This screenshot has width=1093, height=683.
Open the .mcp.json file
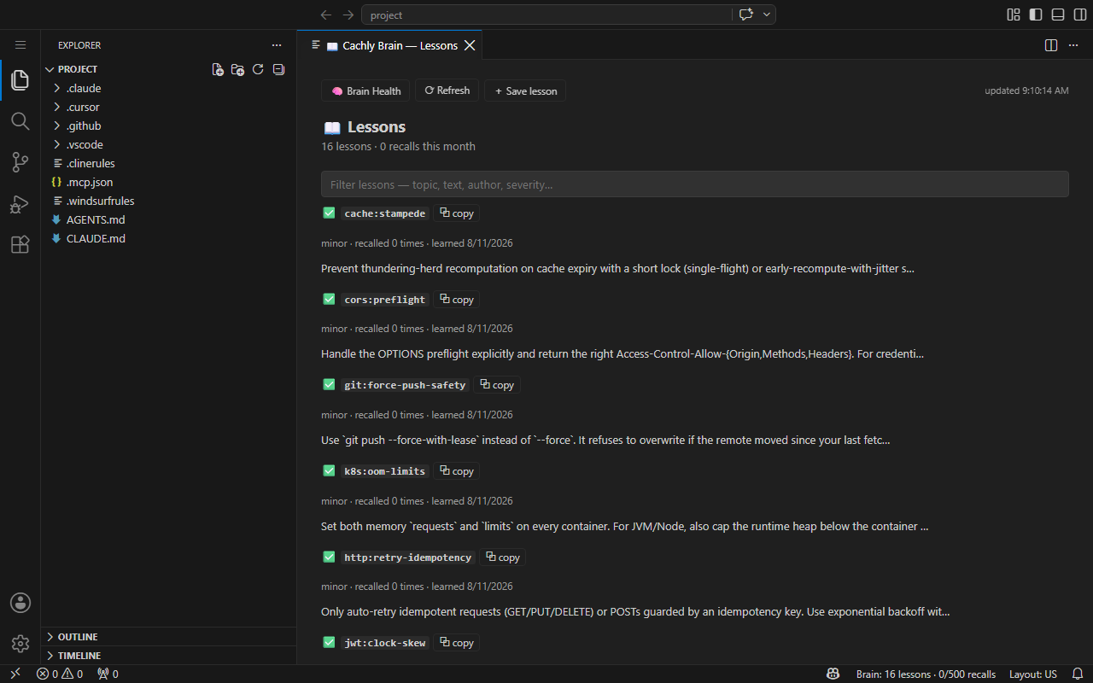pyautogui.click(x=168, y=182)
